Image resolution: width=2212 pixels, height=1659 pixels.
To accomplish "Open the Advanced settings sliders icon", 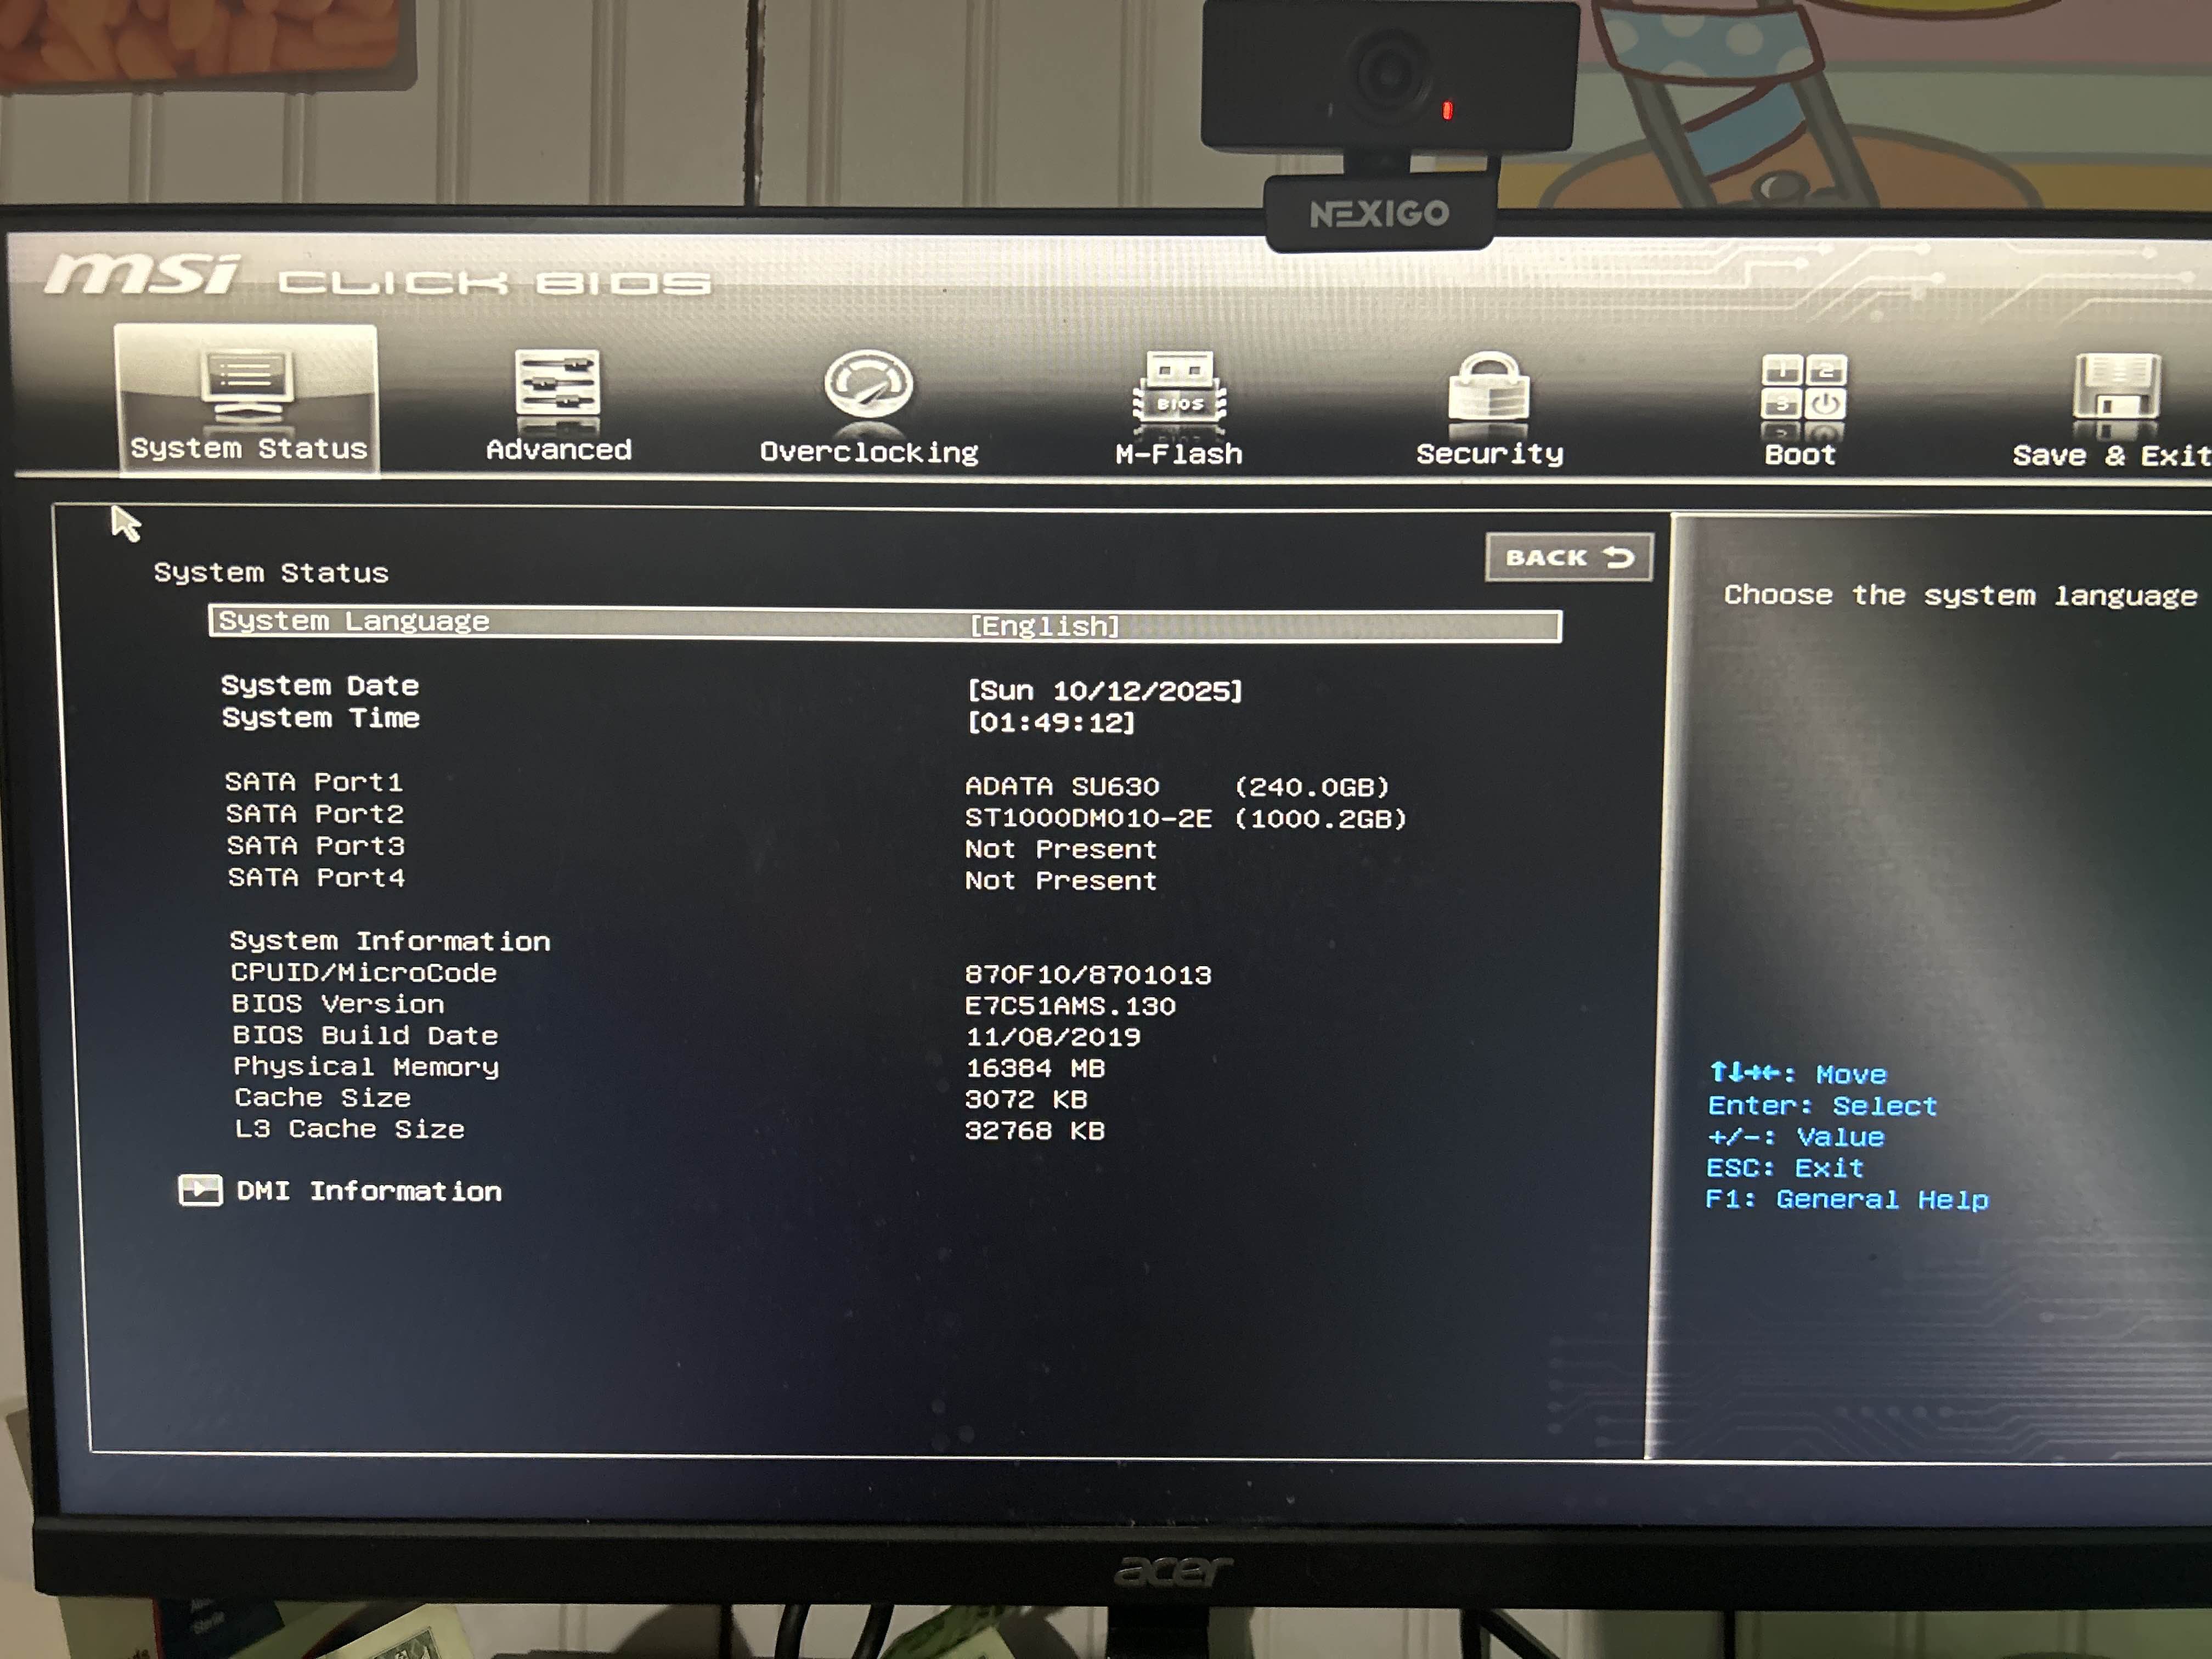I will click(x=557, y=383).
